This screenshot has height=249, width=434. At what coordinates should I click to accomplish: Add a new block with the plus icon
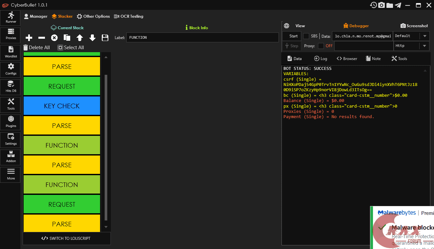tap(29, 38)
